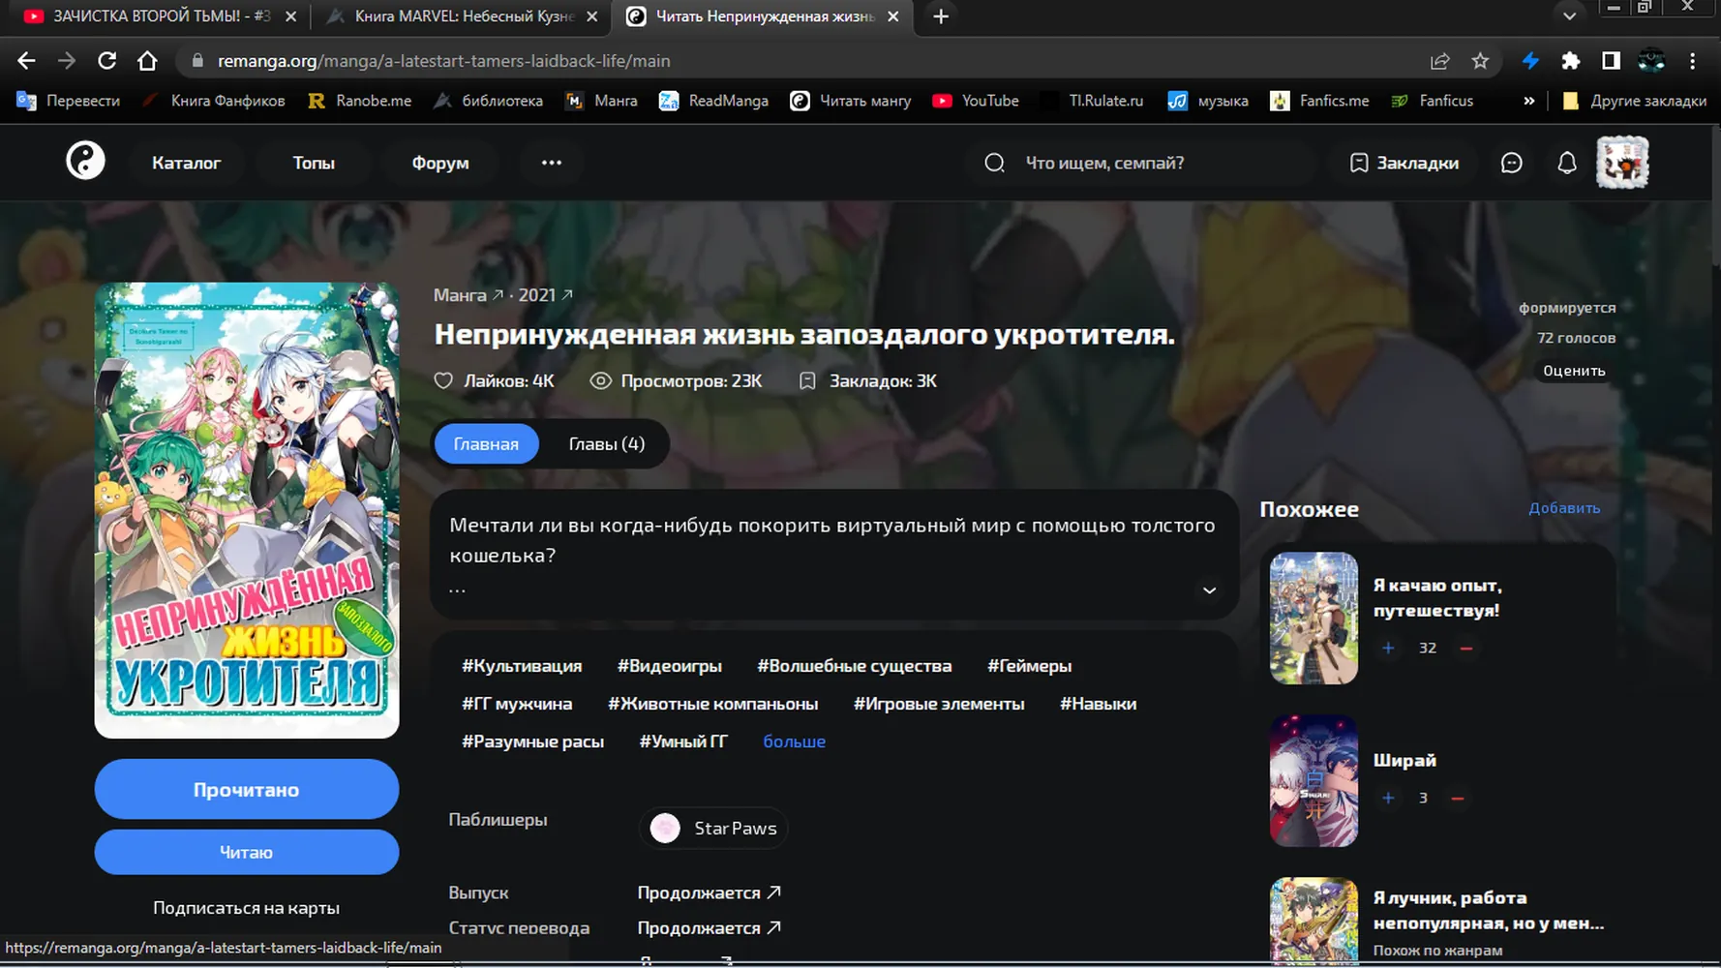Image resolution: width=1721 pixels, height=968 pixels.
Task: Upvote 'Я качаю опыт' with plus
Action: click(1388, 648)
